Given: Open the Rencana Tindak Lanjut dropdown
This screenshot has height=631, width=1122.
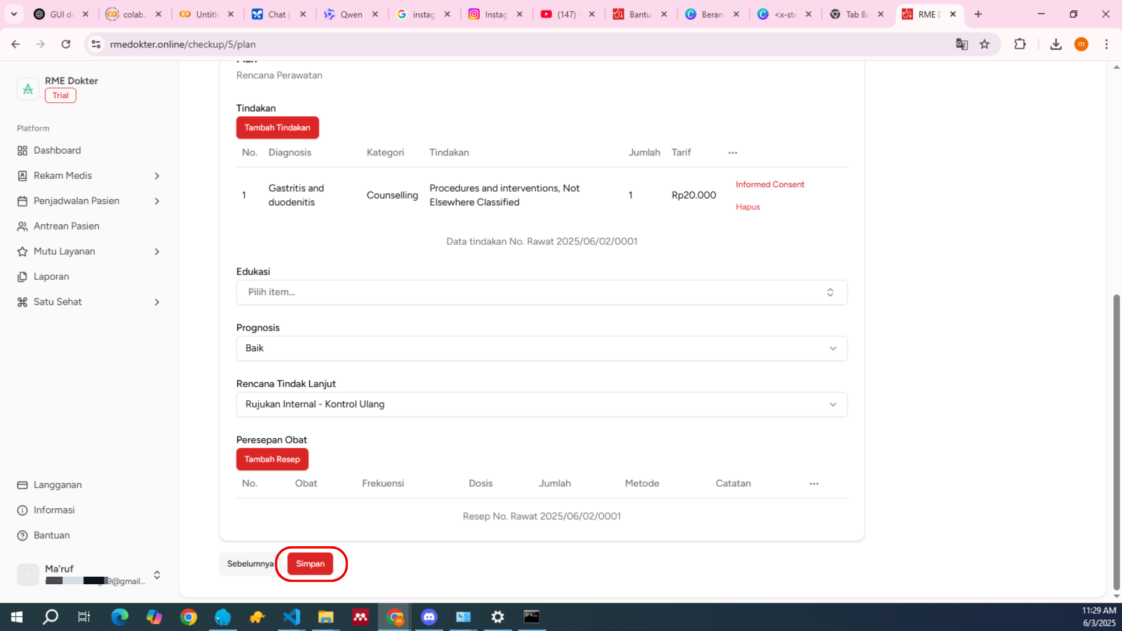Looking at the screenshot, I should pyautogui.click(x=541, y=404).
